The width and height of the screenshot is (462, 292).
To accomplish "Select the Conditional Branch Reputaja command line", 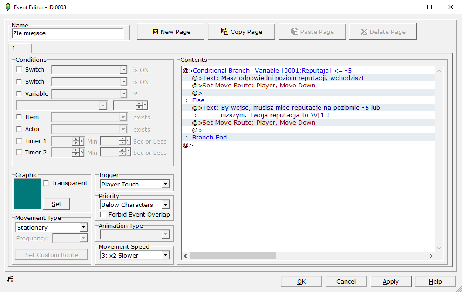I will (x=308, y=71).
